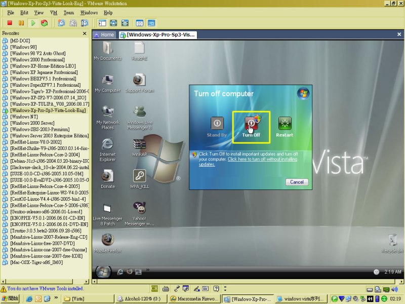Select [Windows 98] in Favorites

click(x=23, y=47)
